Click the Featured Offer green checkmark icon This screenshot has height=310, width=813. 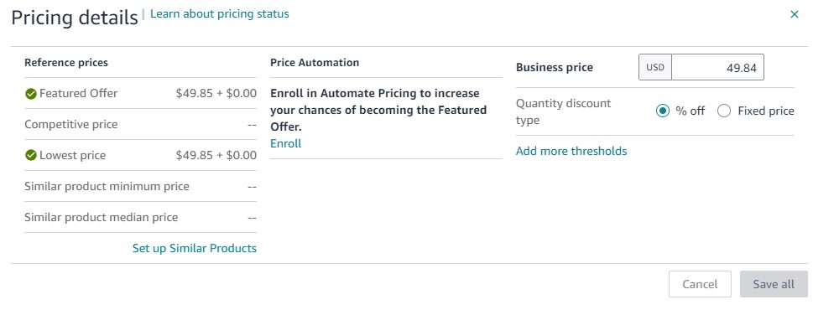pyautogui.click(x=31, y=94)
